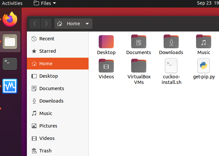
Task: Click the "get-pip.py" file name label
Action: click(x=204, y=77)
